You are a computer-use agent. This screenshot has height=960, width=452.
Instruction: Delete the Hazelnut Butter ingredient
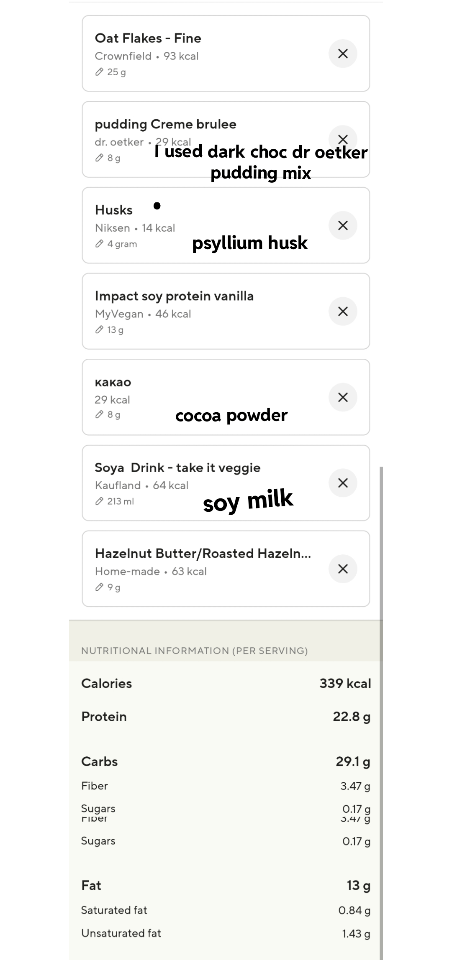click(343, 569)
